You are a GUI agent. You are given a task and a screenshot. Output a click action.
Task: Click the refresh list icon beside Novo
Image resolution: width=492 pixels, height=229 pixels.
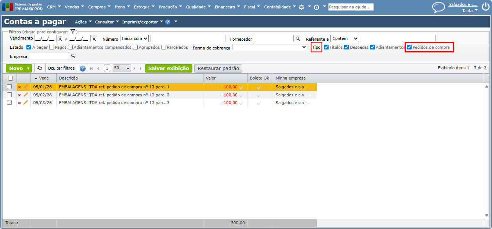point(40,68)
